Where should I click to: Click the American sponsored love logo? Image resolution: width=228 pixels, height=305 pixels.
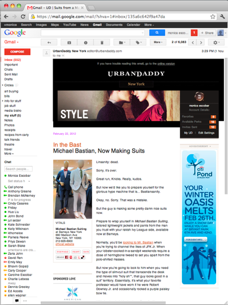click(72, 293)
